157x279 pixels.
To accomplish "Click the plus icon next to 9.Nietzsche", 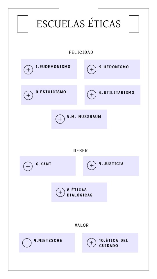I will 27,243.
